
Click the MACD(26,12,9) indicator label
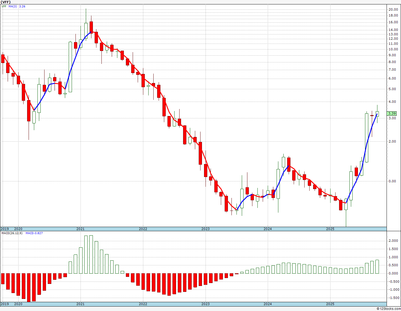point(12,233)
